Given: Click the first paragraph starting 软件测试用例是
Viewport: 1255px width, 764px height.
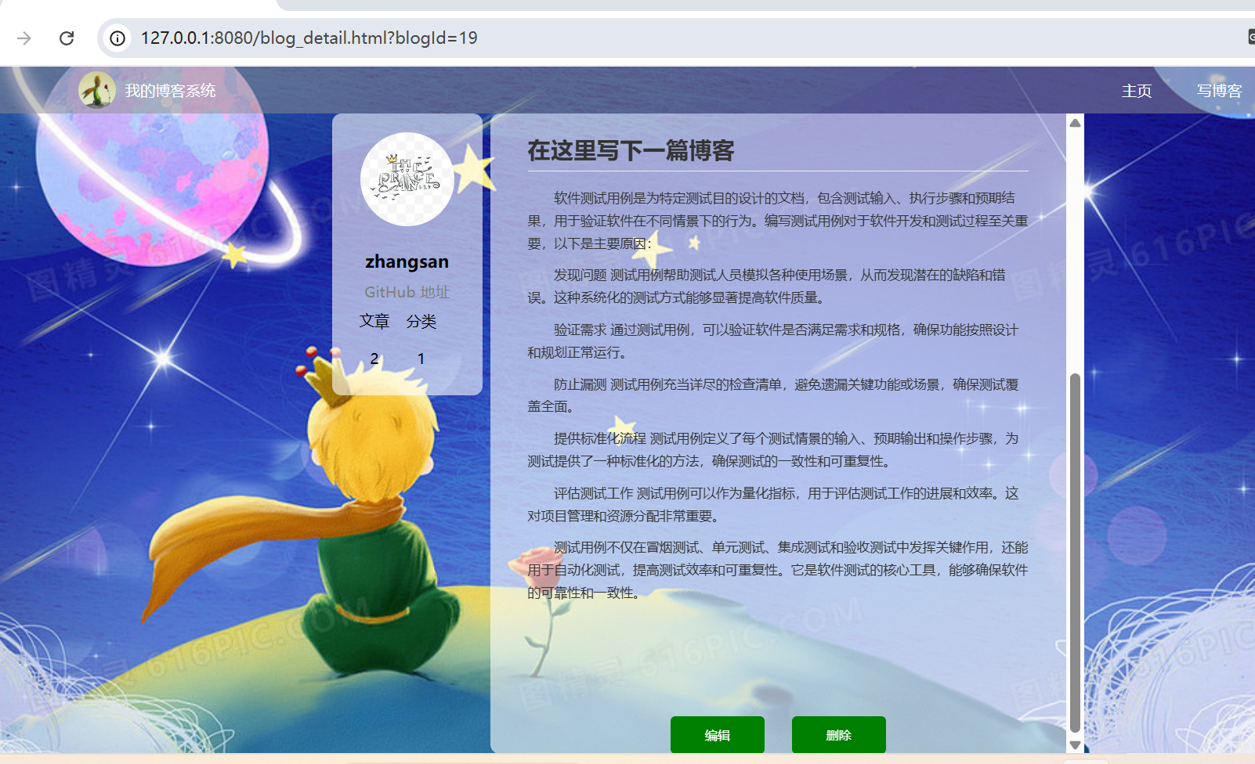Looking at the screenshot, I should [x=778, y=221].
